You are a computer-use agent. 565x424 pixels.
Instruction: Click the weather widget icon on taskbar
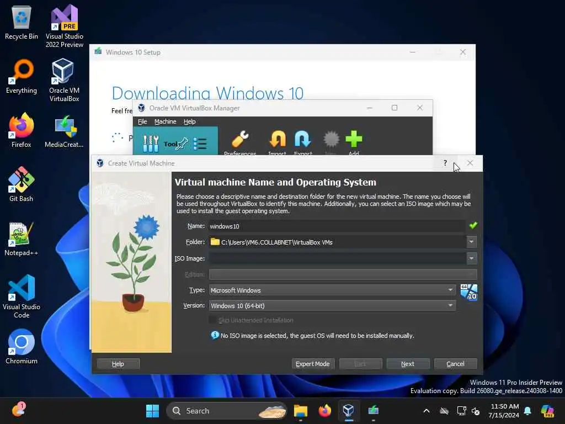18,410
